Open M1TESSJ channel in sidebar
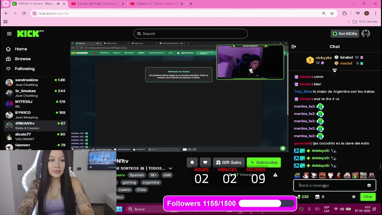This screenshot has height=215, width=382. click(36, 104)
